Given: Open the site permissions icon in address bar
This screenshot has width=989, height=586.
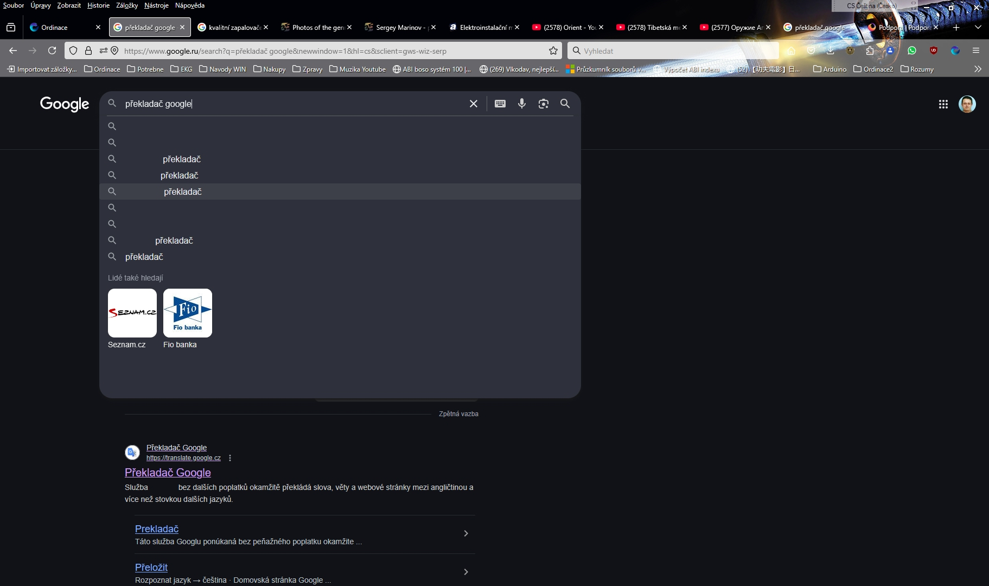Looking at the screenshot, I should pos(103,50).
